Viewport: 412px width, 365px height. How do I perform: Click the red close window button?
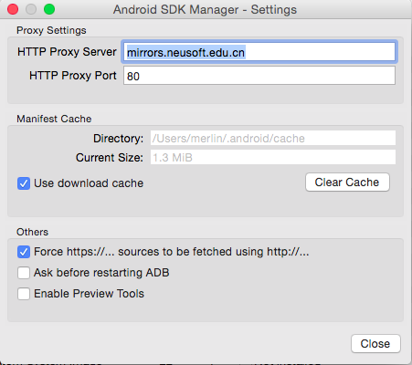pos(13,9)
